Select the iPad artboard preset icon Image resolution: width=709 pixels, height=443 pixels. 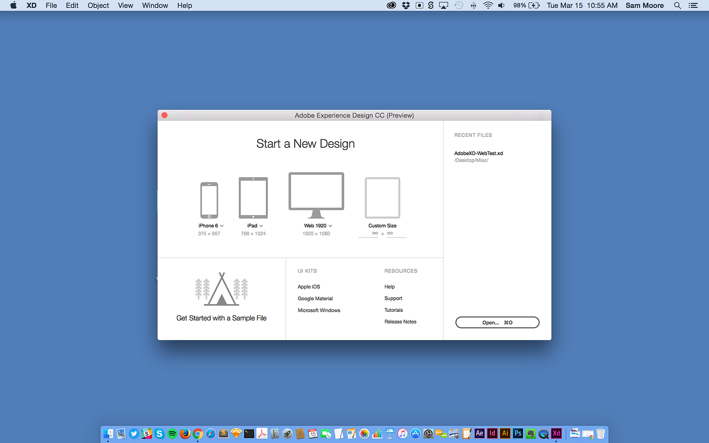[253, 197]
